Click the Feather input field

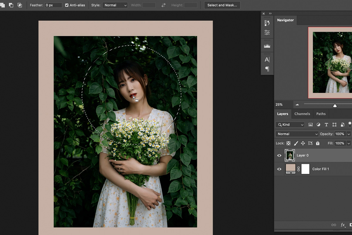(x=53, y=5)
